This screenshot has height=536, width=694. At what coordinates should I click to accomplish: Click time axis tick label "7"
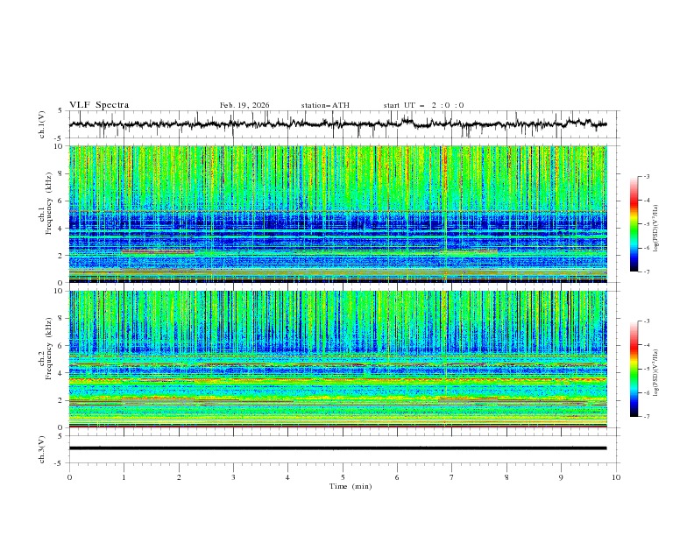(452, 477)
